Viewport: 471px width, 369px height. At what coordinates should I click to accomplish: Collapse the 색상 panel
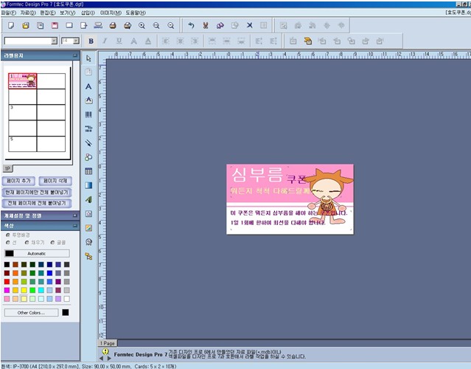74,226
